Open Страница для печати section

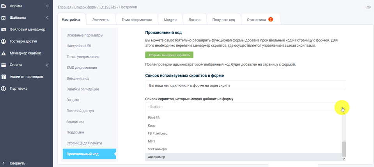pos(84,143)
